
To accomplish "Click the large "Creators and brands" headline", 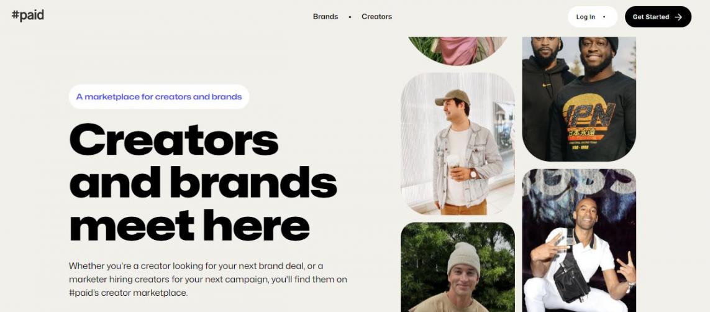I will point(203,161).
